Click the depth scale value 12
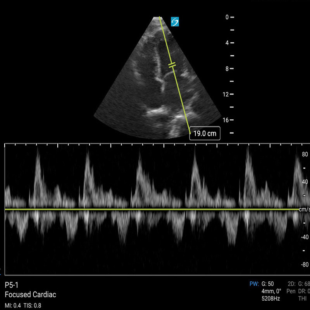 coord(226,94)
